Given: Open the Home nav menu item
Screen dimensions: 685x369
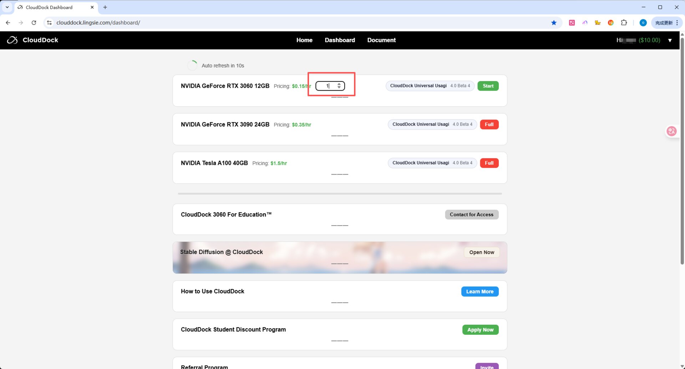Looking at the screenshot, I should (x=304, y=40).
